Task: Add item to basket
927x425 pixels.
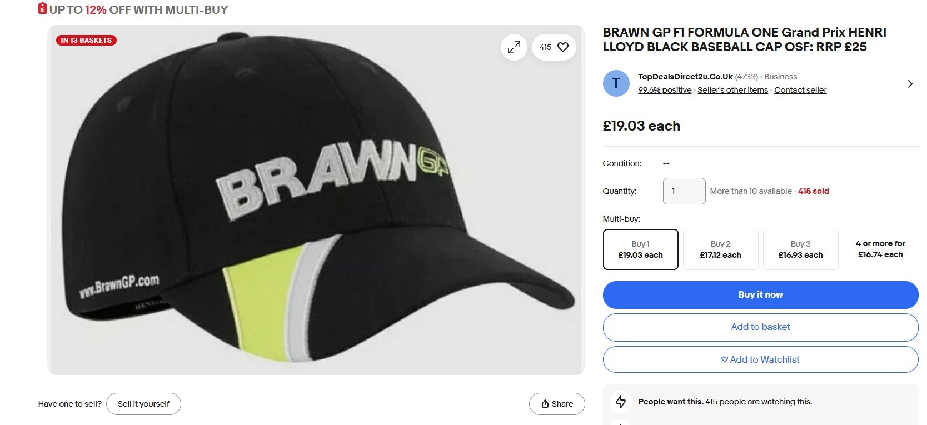Action: click(x=760, y=327)
